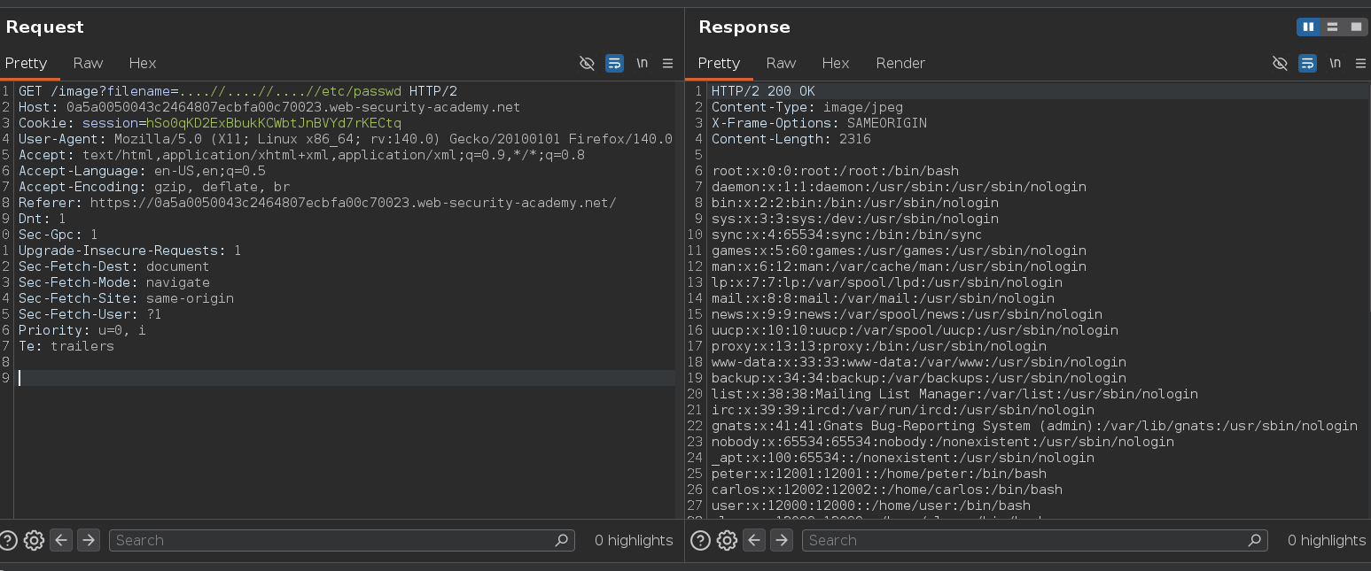The width and height of the screenshot is (1371, 571).
Task: Click the Response search magnifier icon
Action: click(1254, 540)
